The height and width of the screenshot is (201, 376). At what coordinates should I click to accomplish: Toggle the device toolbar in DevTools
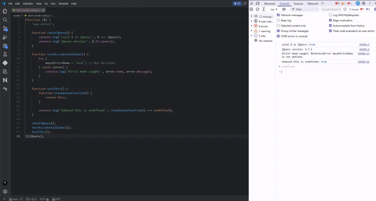(x=258, y=3)
